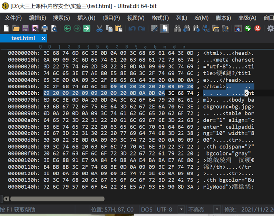Launch UltraCompare toolbar icon
The height and width of the screenshot is (216, 274).
point(238,28)
